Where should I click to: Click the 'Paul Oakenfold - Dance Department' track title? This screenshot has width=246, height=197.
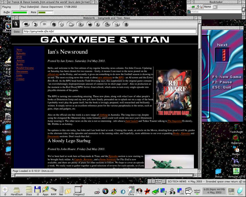click(49, 7)
